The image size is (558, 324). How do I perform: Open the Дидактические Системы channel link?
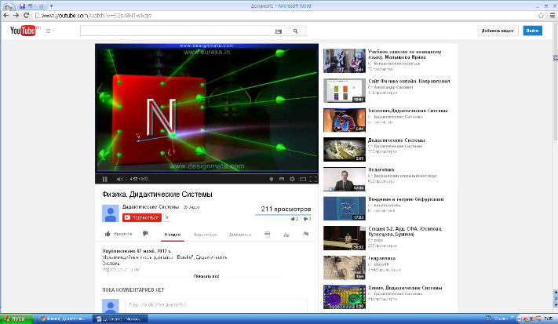click(151, 206)
